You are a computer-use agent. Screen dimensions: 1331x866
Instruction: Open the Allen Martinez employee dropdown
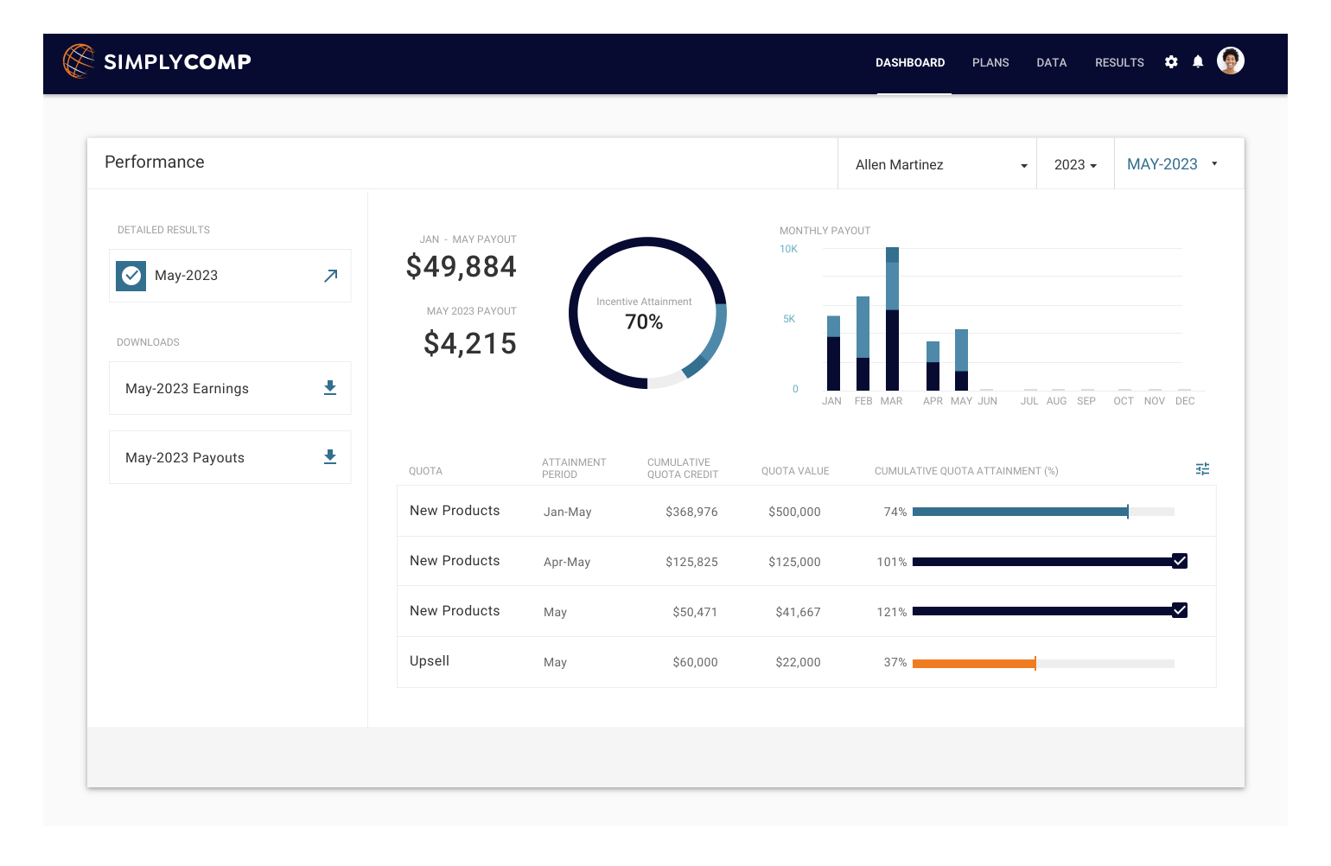click(939, 164)
